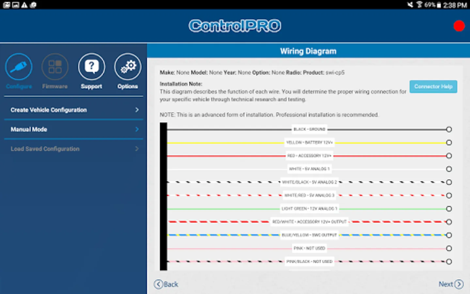Viewport: 470px width, 294px height.
Task: Select the WHITE/RED - 5V ANALOG 3 label
Action: click(x=309, y=195)
